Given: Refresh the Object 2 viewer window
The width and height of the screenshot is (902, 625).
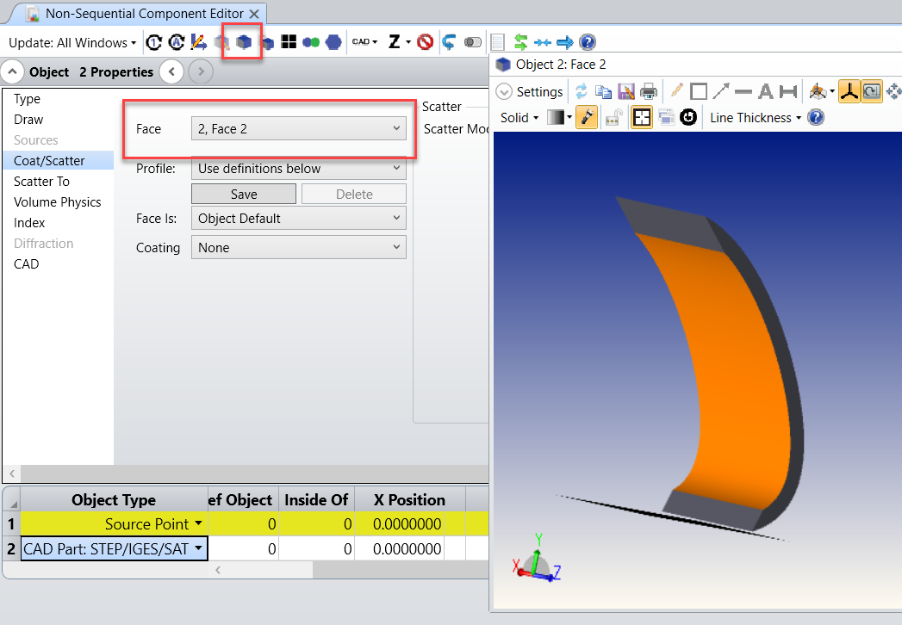Looking at the screenshot, I should click(x=581, y=91).
